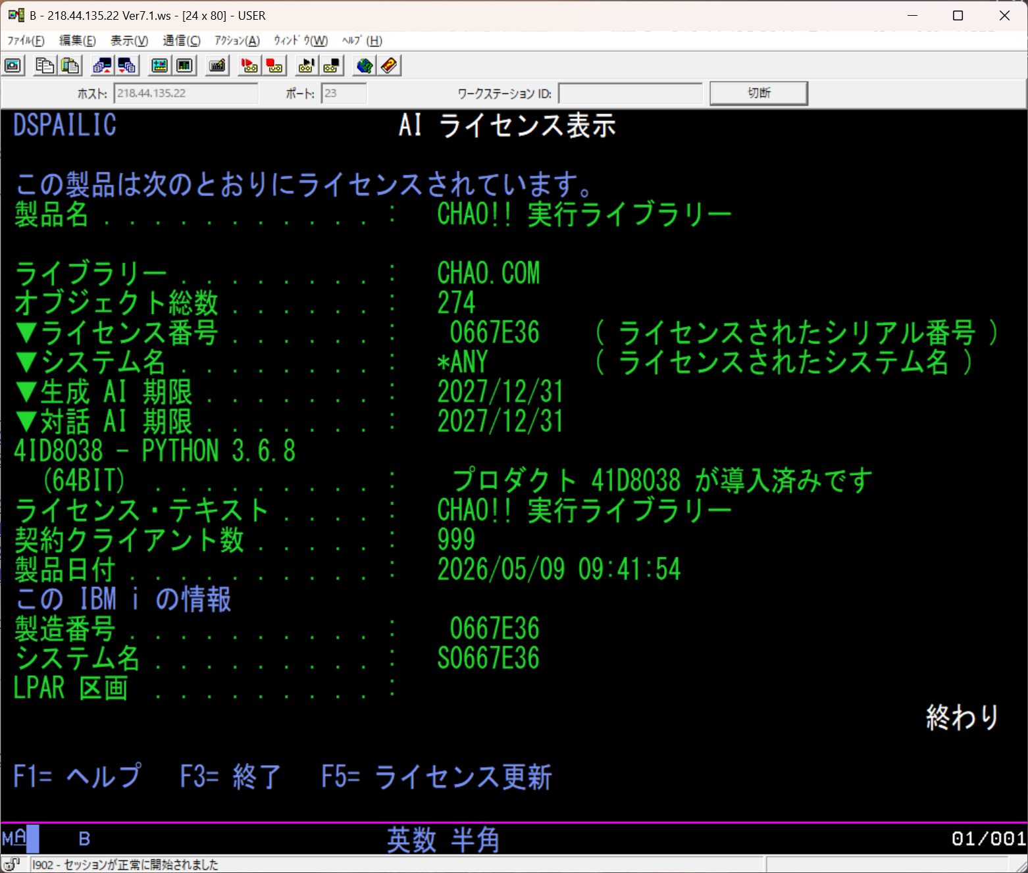Click the Copy toolbar icon
Image resolution: width=1028 pixels, height=873 pixels.
click(x=45, y=66)
